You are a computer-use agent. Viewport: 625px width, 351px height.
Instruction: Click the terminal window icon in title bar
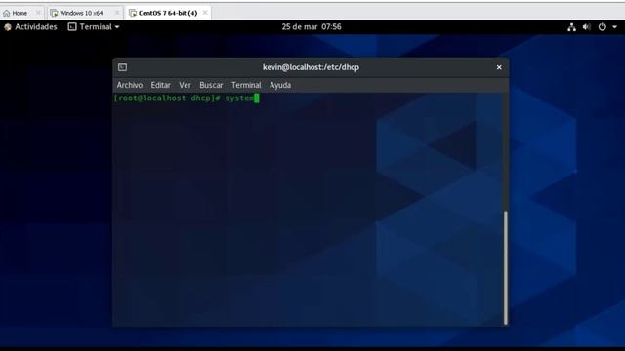tap(122, 67)
